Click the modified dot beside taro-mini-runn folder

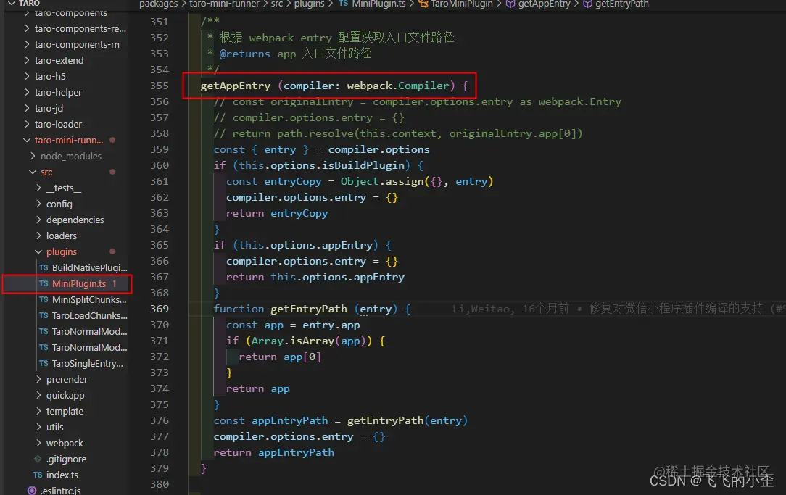112,139
